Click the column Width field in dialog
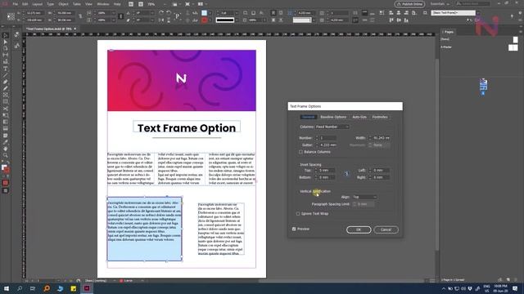 382,138
